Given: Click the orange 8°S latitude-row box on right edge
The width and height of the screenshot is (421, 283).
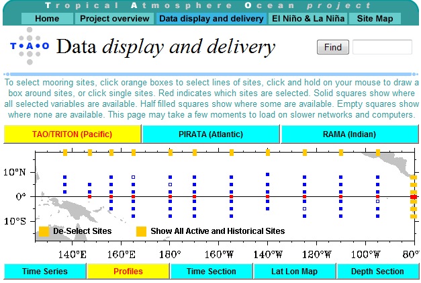Looking at the screenshot, I should pos(414,216).
